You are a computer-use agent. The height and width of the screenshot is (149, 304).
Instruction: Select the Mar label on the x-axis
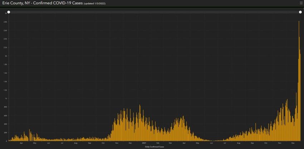pyautogui.click(x=170, y=143)
